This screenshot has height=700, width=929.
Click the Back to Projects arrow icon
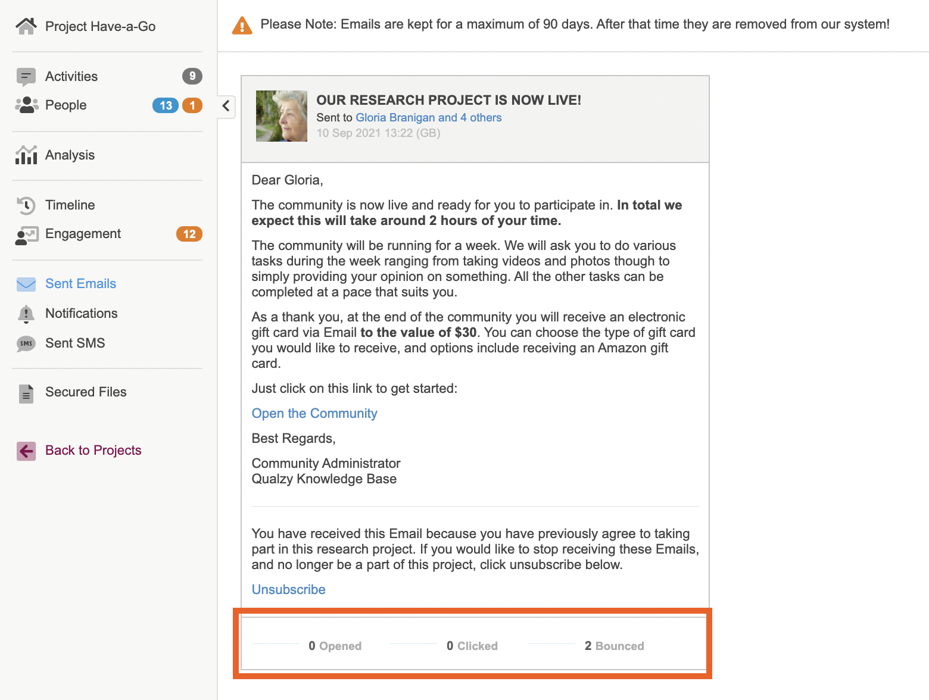tap(26, 451)
